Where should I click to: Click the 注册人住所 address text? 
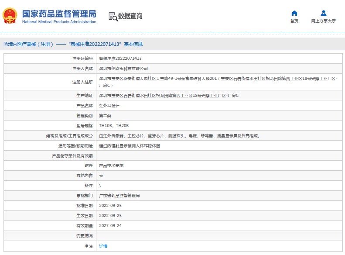pos(218,82)
